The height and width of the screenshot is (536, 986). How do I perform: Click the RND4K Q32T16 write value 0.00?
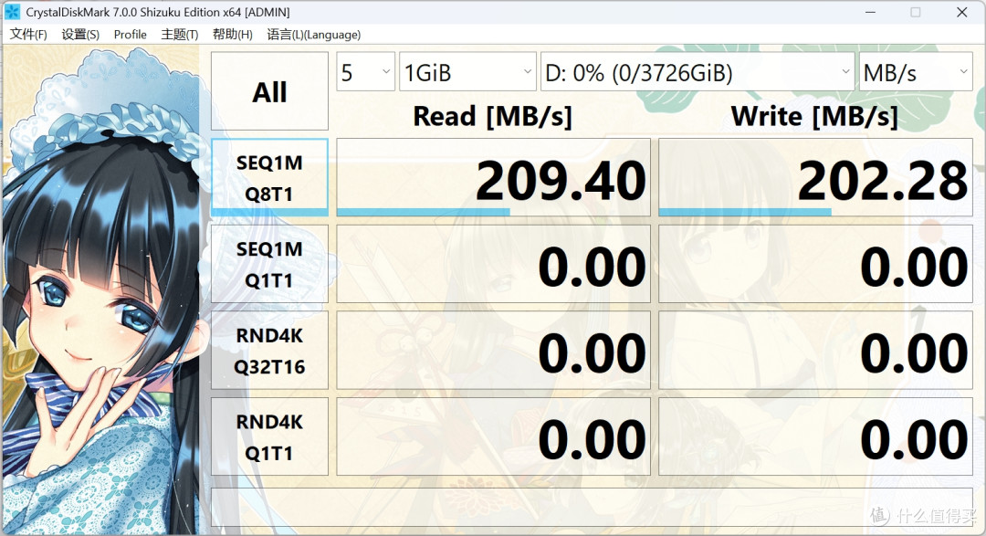click(x=815, y=351)
